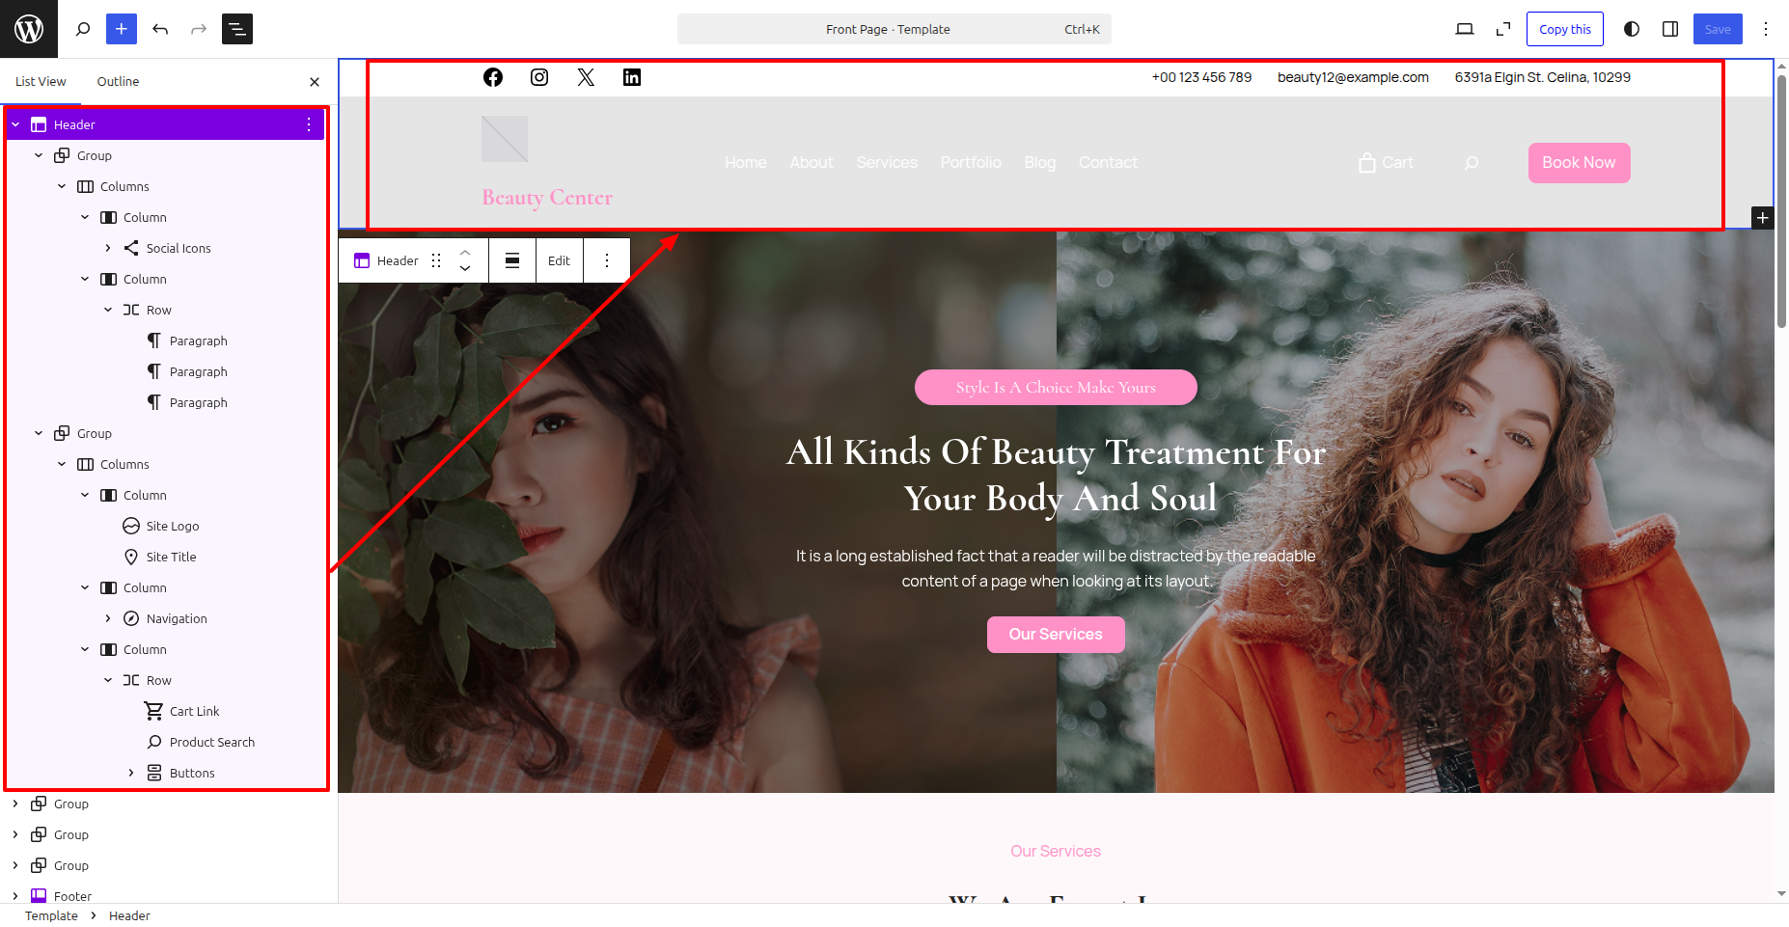Toggle the Settings sidebar panel icon

1670,29
